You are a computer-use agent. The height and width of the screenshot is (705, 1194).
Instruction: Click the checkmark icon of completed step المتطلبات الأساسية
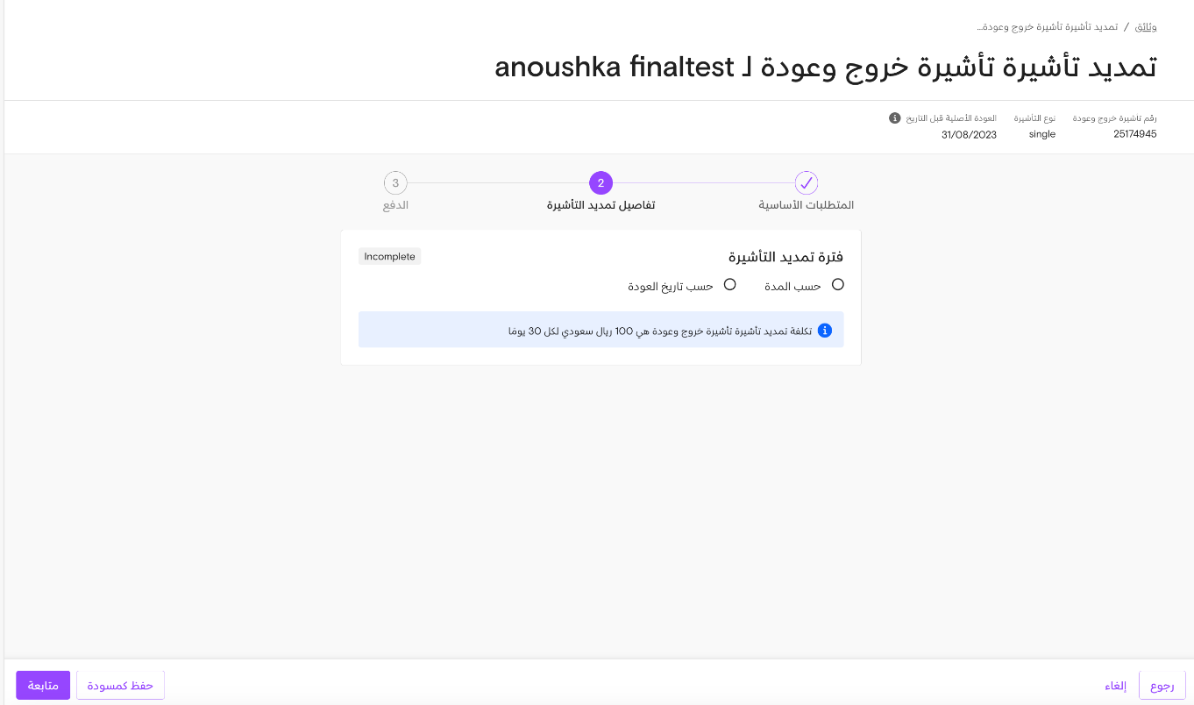coord(807,183)
